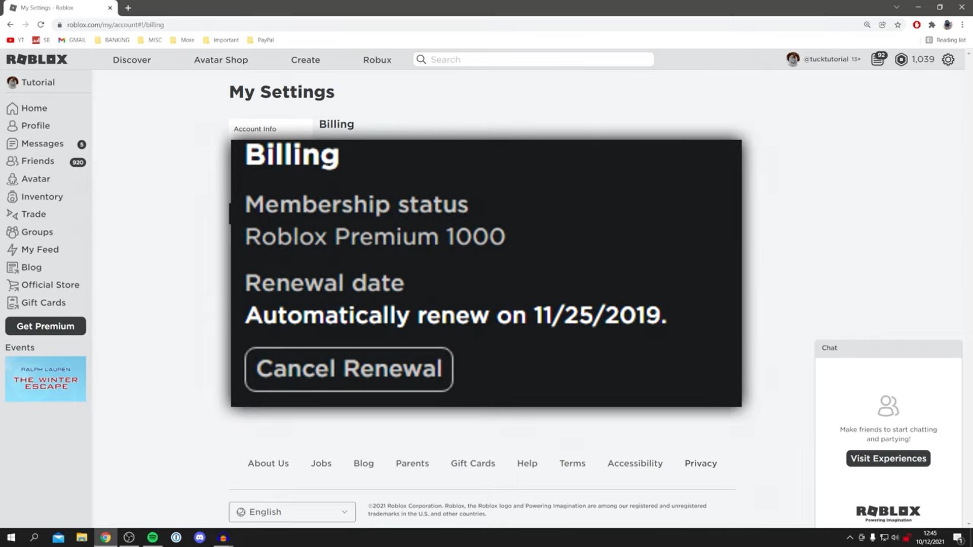Select the My Settings browser tab

coord(60,8)
